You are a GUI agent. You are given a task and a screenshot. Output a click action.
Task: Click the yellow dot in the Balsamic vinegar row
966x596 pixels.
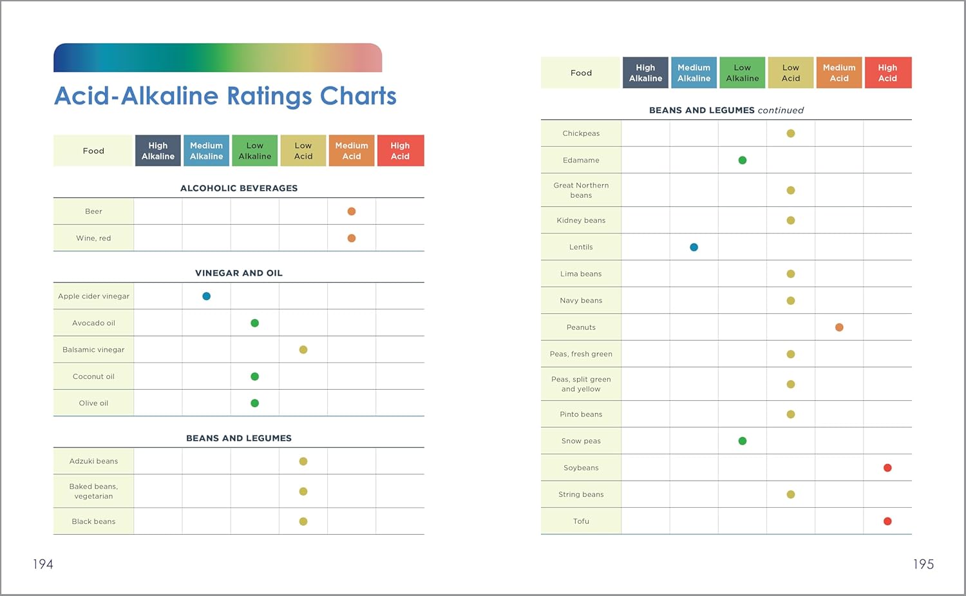coord(303,350)
